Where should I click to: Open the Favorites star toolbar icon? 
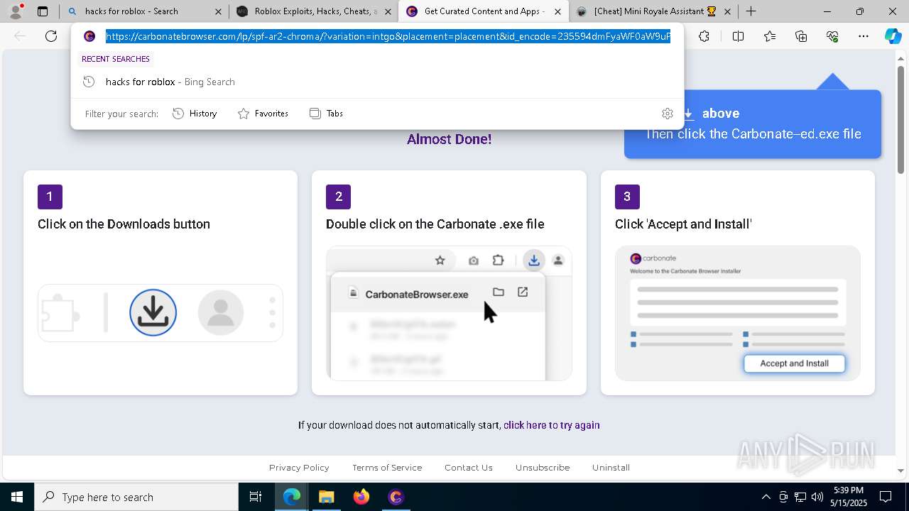pyautogui.click(x=770, y=36)
